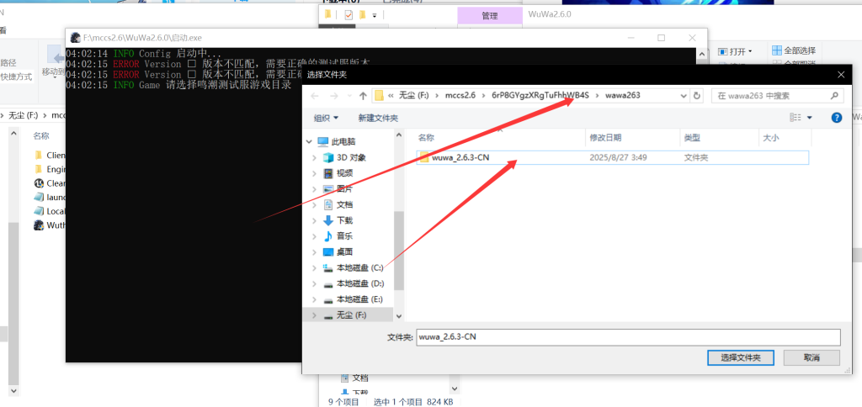The width and height of the screenshot is (862, 407).
Task: Click the navigation pane scroll-down arrow
Action: 399,317
